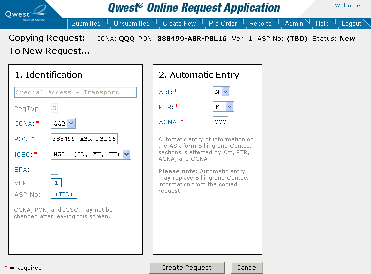Click the ACNA input field

(220, 122)
